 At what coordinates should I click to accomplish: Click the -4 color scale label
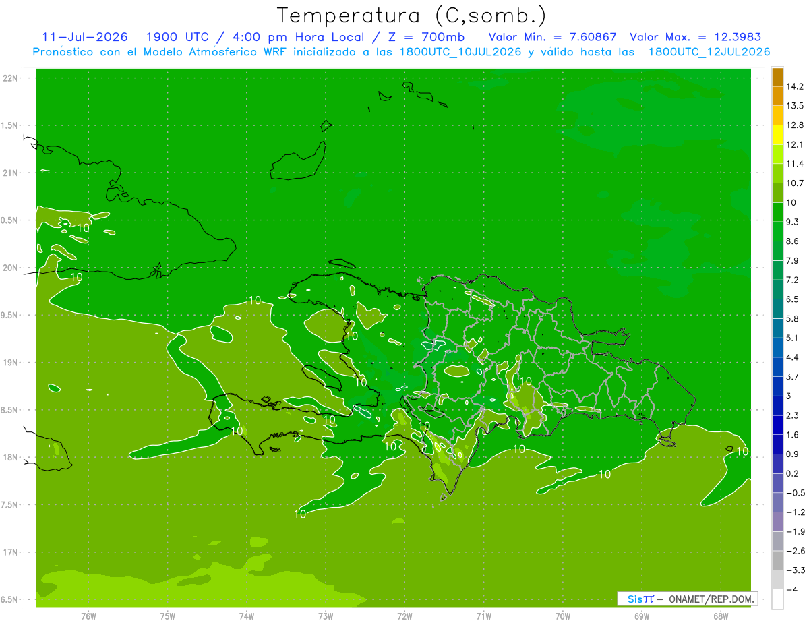(791, 589)
